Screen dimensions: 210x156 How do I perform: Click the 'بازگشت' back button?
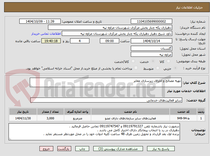tap(64, 149)
